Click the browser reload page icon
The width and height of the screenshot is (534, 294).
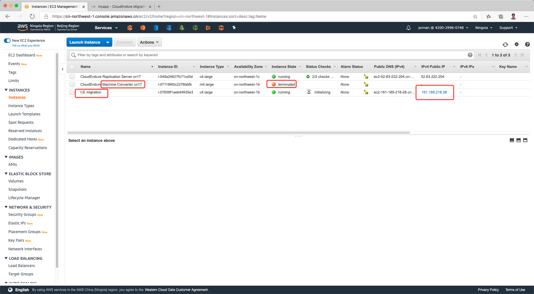pos(32,16)
